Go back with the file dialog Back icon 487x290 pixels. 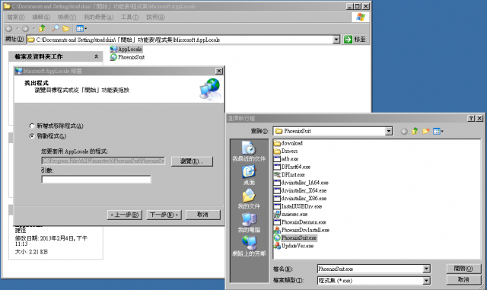404,131
